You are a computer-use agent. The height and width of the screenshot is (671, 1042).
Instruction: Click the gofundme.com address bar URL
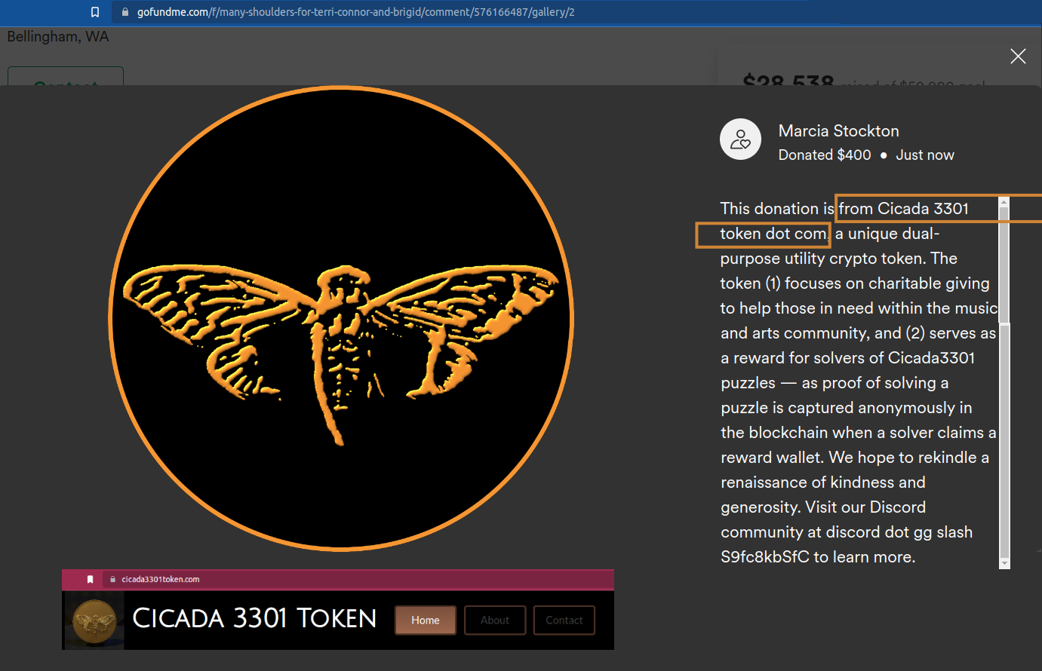coord(355,12)
